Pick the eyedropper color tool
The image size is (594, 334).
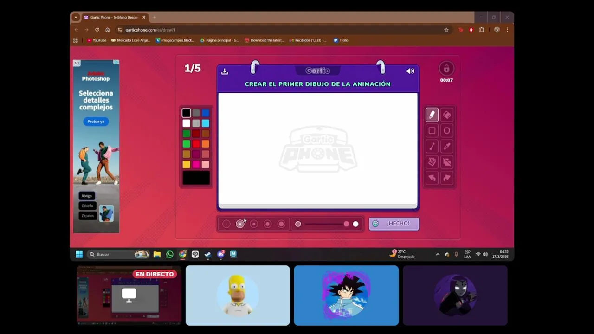tap(447, 147)
